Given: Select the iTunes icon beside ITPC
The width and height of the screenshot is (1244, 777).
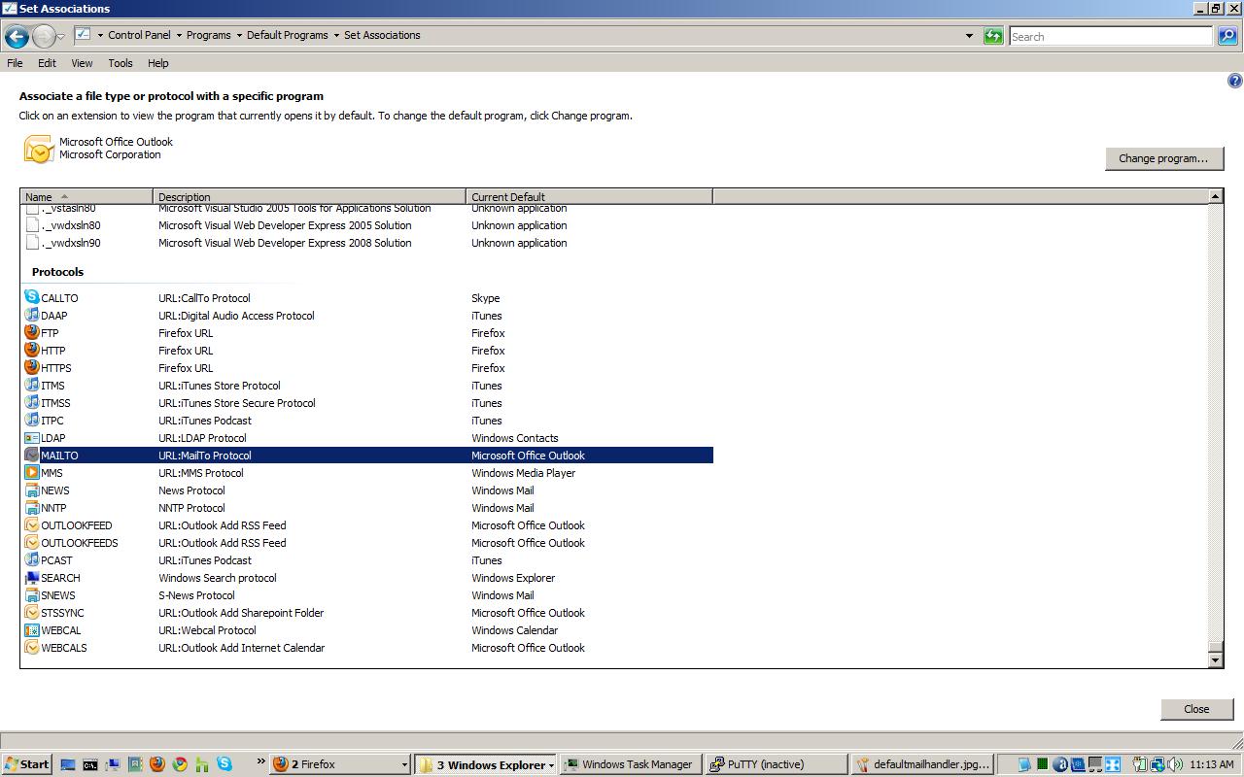Looking at the screenshot, I should tap(32, 420).
